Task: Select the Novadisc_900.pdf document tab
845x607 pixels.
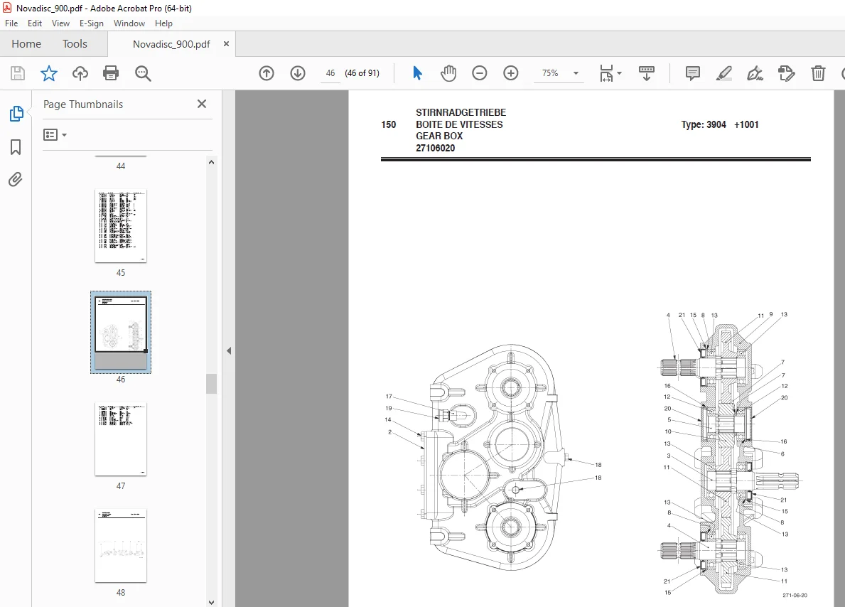Action: [x=171, y=44]
